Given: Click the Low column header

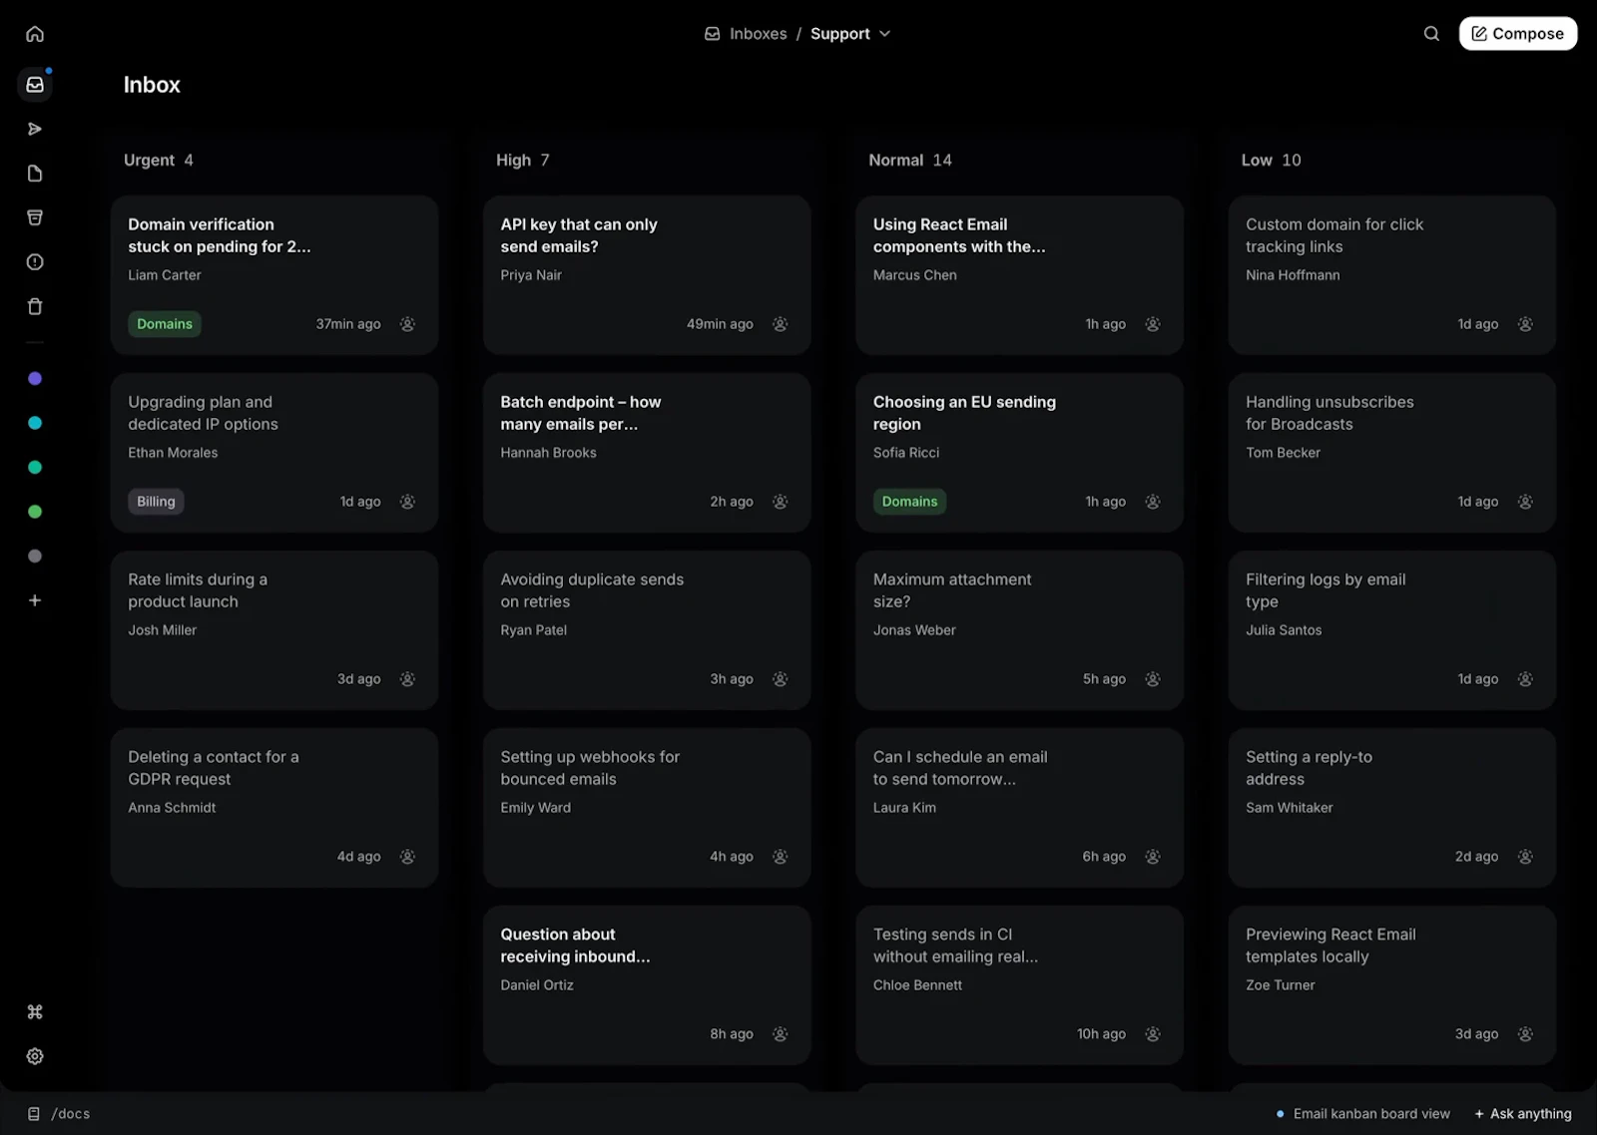Looking at the screenshot, I should point(1271,161).
